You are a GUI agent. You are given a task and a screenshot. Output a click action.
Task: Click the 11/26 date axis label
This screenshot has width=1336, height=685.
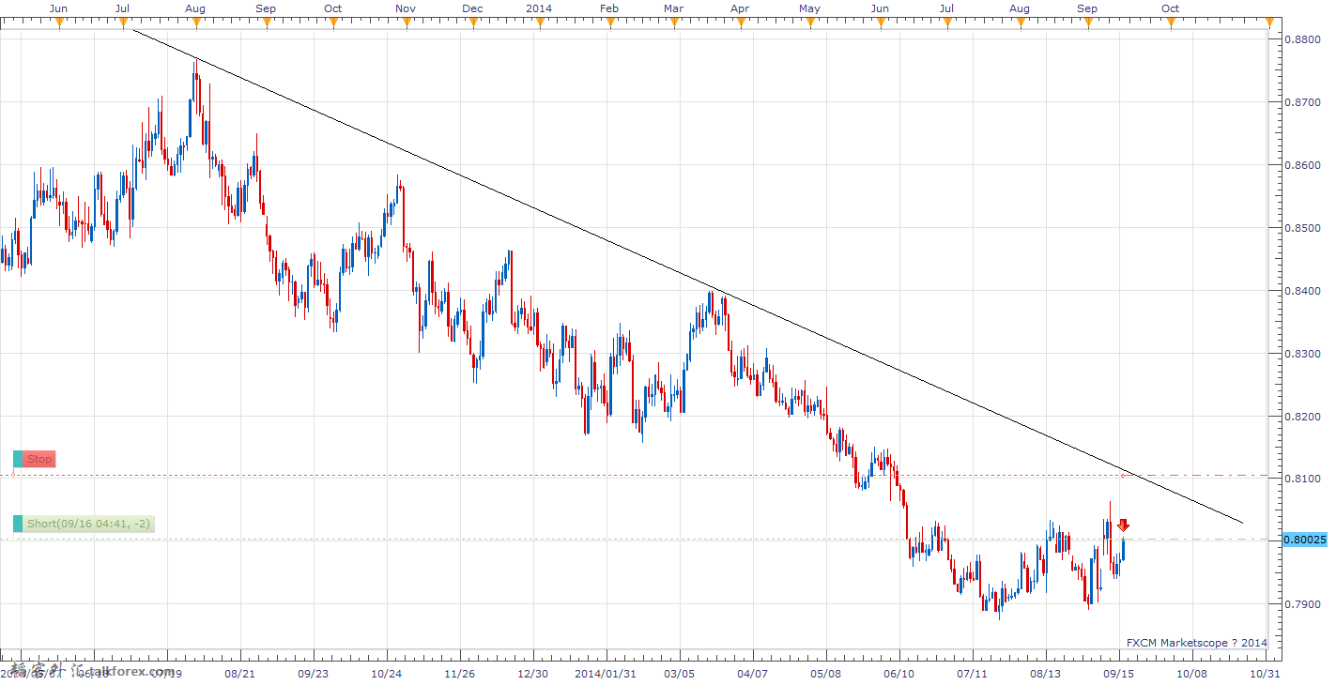pos(459,673)
